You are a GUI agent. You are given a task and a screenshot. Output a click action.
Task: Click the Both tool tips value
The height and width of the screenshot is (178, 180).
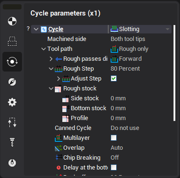tap(128, 39)
